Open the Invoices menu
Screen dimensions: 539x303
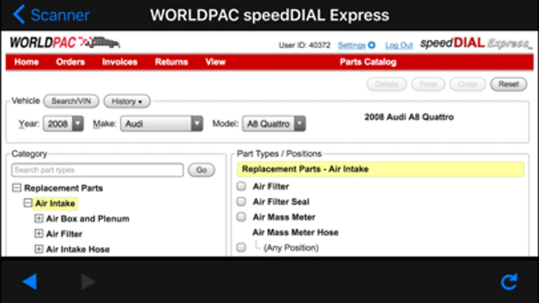(x=120, y=62)
